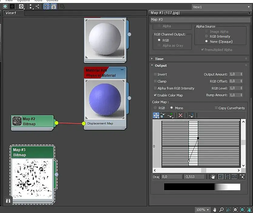Choose None (Opaque) alpha source

206,41
